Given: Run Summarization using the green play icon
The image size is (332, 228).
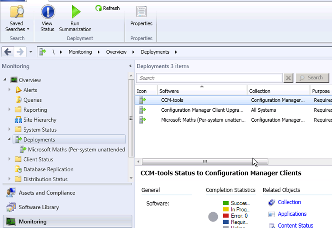Looking at the screenshot, I should pos(76,11).
